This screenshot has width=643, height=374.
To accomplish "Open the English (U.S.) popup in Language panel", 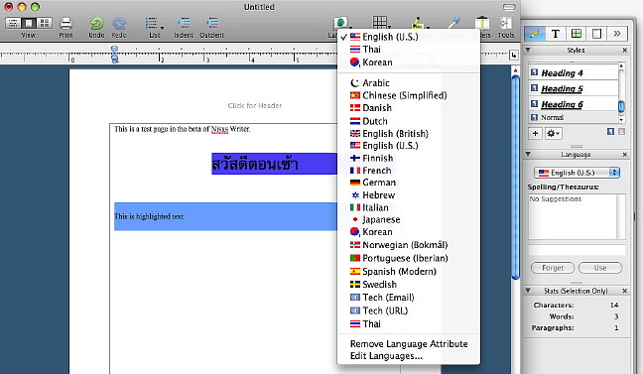I will click(x=577, y=173).
